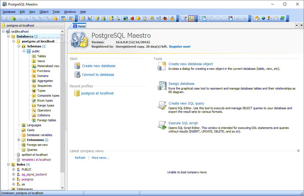Click the Create new SQL query link
Screen dimensions: 304x196
click(186, 103)
